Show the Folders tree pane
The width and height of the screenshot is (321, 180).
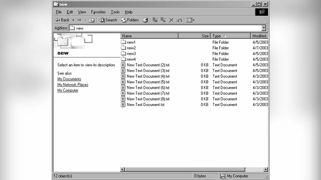[130, 20]
